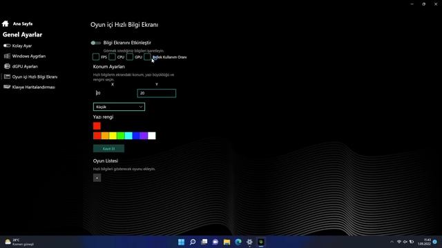The width and height of the screenshot is (442, 248).
Task: Click the active control center app taskbar icon
Action: [x=261, y=242]
